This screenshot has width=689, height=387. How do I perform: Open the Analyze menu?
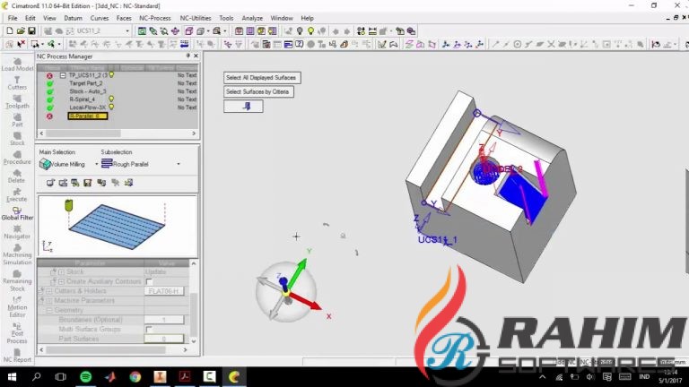click(252, 18)
